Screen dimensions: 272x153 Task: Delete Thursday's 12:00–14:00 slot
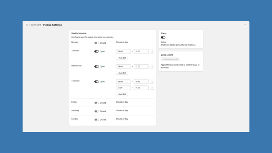(152, 88)
